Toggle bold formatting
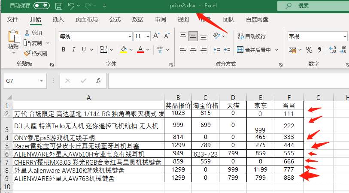 64,50
